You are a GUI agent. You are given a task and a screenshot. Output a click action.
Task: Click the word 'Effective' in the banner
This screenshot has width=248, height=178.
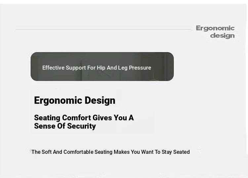[x=54, y=68]
